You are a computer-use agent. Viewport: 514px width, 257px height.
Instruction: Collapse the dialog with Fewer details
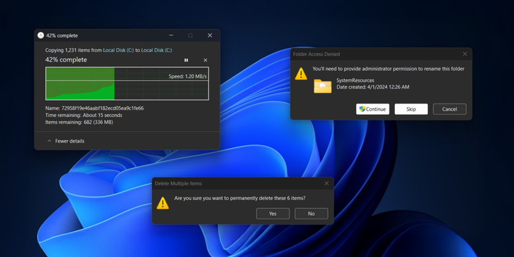[x=66, y=141]
